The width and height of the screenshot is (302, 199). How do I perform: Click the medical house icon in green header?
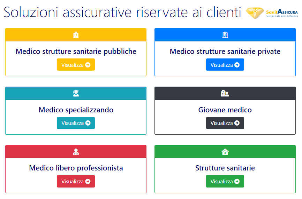pyautogui.click(x=225, y=152)
